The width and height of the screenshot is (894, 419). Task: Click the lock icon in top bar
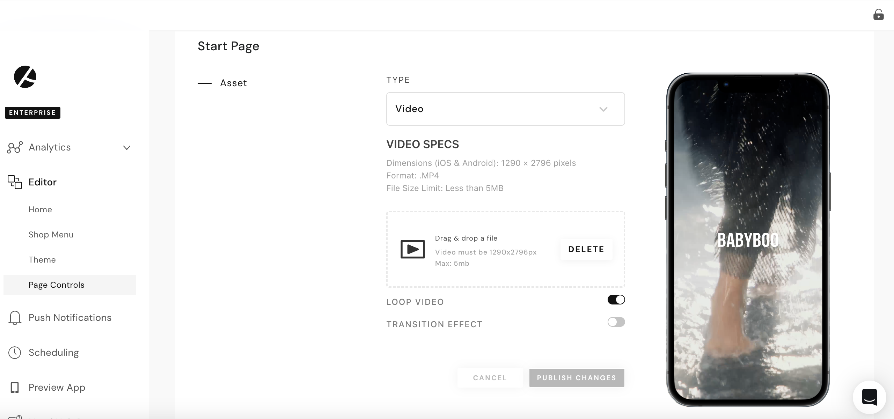click(x=878, y=15)
